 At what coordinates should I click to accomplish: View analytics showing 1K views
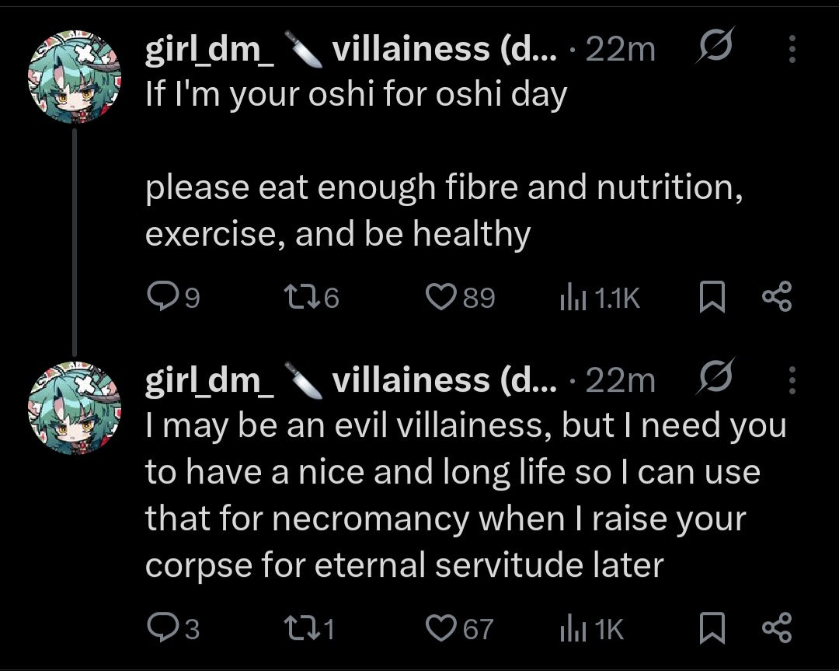[573, 628]
